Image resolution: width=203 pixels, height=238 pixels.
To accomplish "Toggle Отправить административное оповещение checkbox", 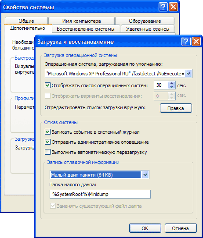I will click(x=47, y=142).
